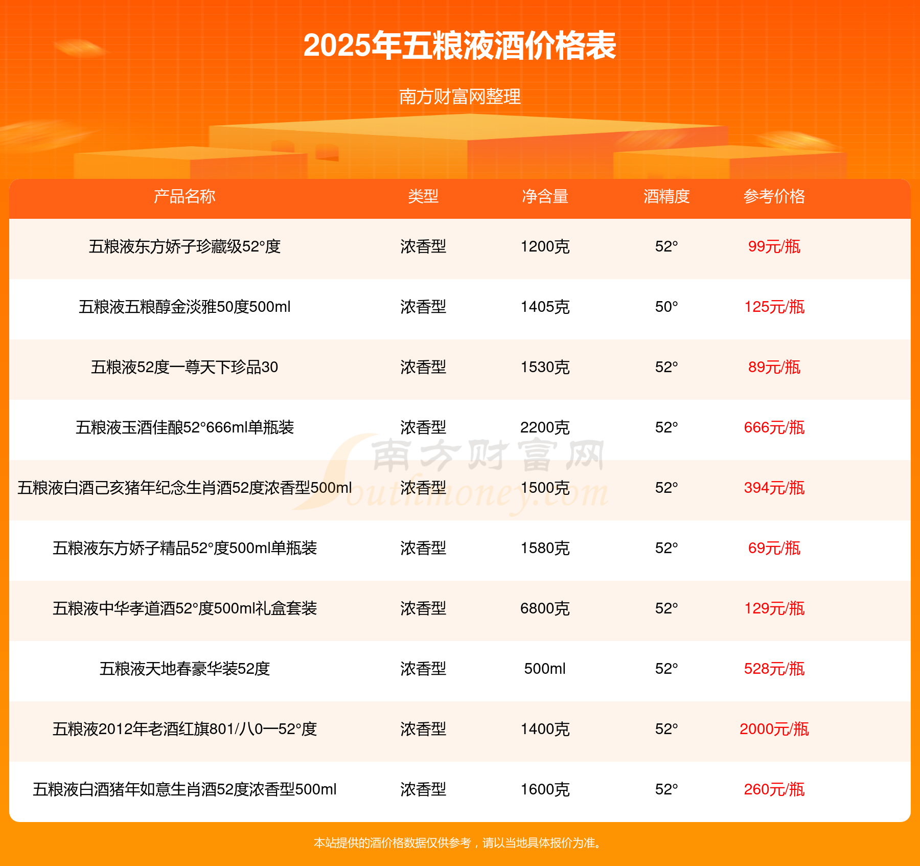Image resolution: width=920 pixels, height=866 pixels.
Task: Select the price "666元/瓶"
Action: (x=774, y=427)
